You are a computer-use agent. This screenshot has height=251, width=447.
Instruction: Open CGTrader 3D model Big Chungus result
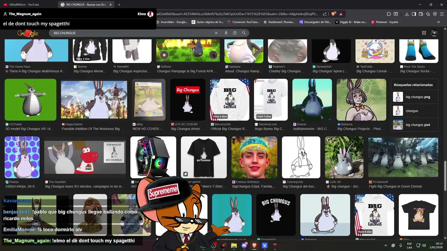[30, 129]
